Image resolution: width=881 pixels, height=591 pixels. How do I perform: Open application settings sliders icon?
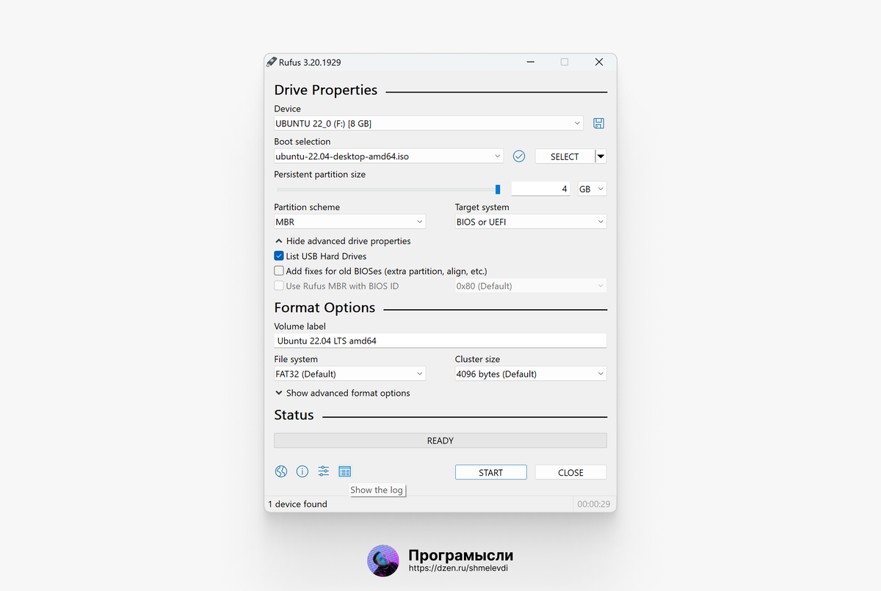coord(324,471)
